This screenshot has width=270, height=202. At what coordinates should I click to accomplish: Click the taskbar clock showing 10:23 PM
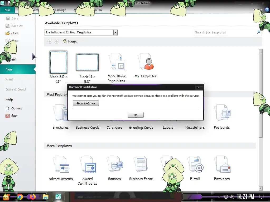point(245,197)
